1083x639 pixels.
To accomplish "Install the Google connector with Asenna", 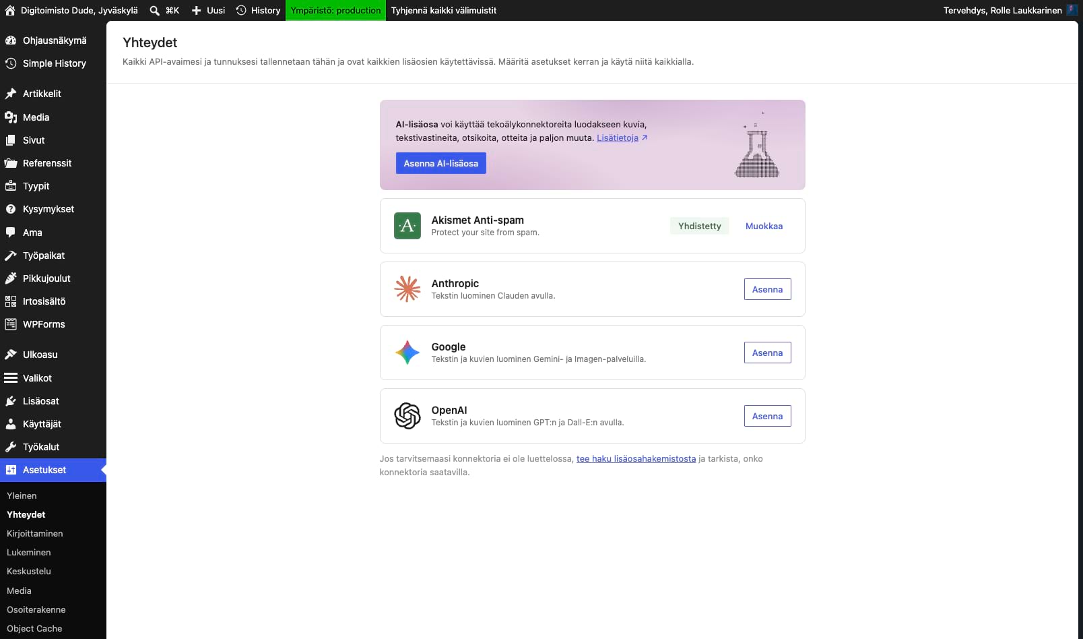I will (x=768, y=353).
